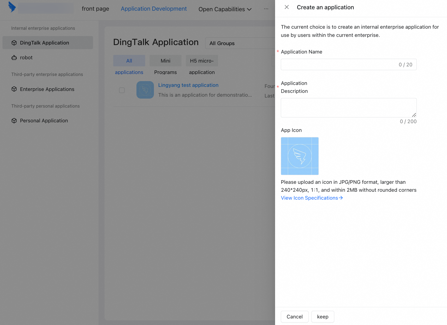Click the keep button
447x325 pixels.
coord(323,317)
